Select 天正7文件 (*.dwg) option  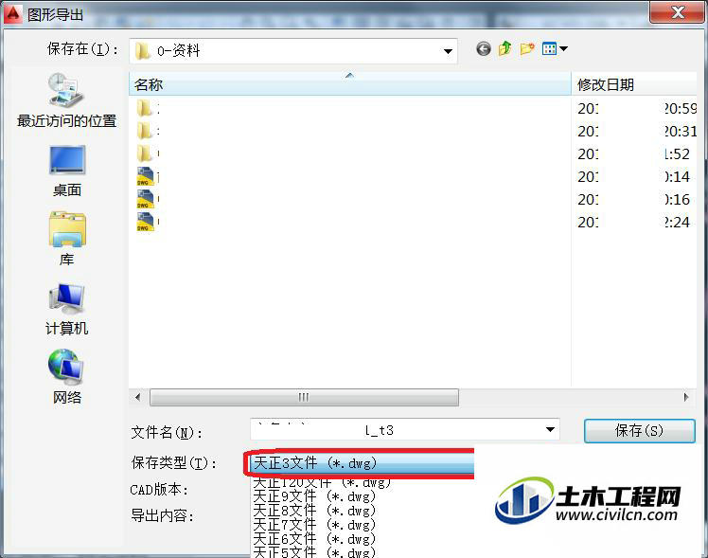314,525
